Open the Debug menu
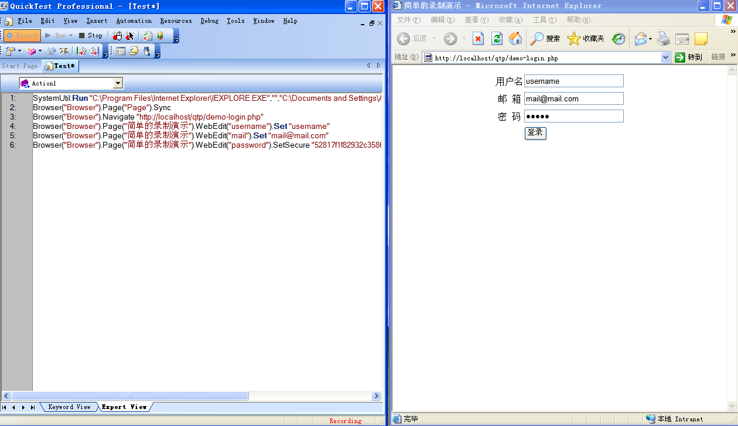Viewport: 738px width, 426px height. [209, 21]
